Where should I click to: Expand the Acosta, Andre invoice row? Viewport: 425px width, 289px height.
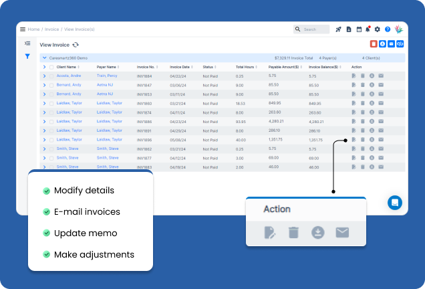pyautogui.click(x=45, y=76)
